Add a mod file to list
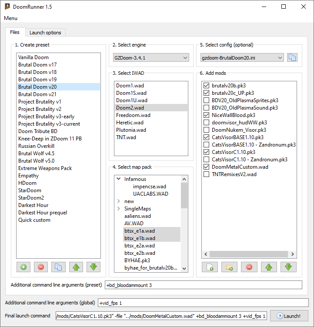Screen dimensions: 314x327 210,267
